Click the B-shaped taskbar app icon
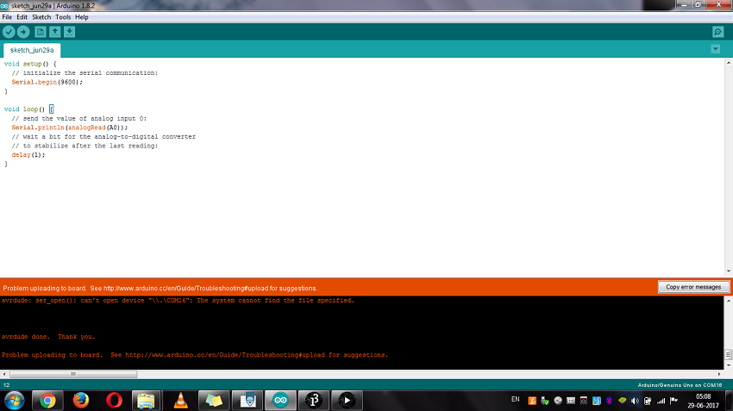 click(x=314, y=401)
